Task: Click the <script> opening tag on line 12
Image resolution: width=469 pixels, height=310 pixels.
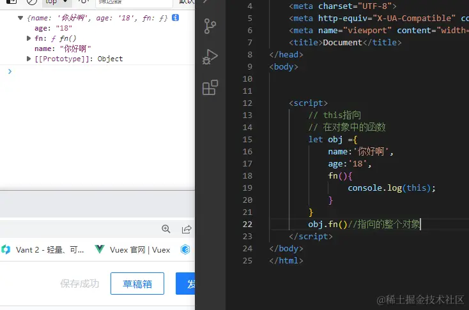Action: pyautogui.click(x=309, y=103)
